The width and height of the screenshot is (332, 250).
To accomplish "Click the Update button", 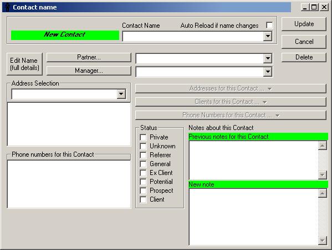I will pos(304,24).
